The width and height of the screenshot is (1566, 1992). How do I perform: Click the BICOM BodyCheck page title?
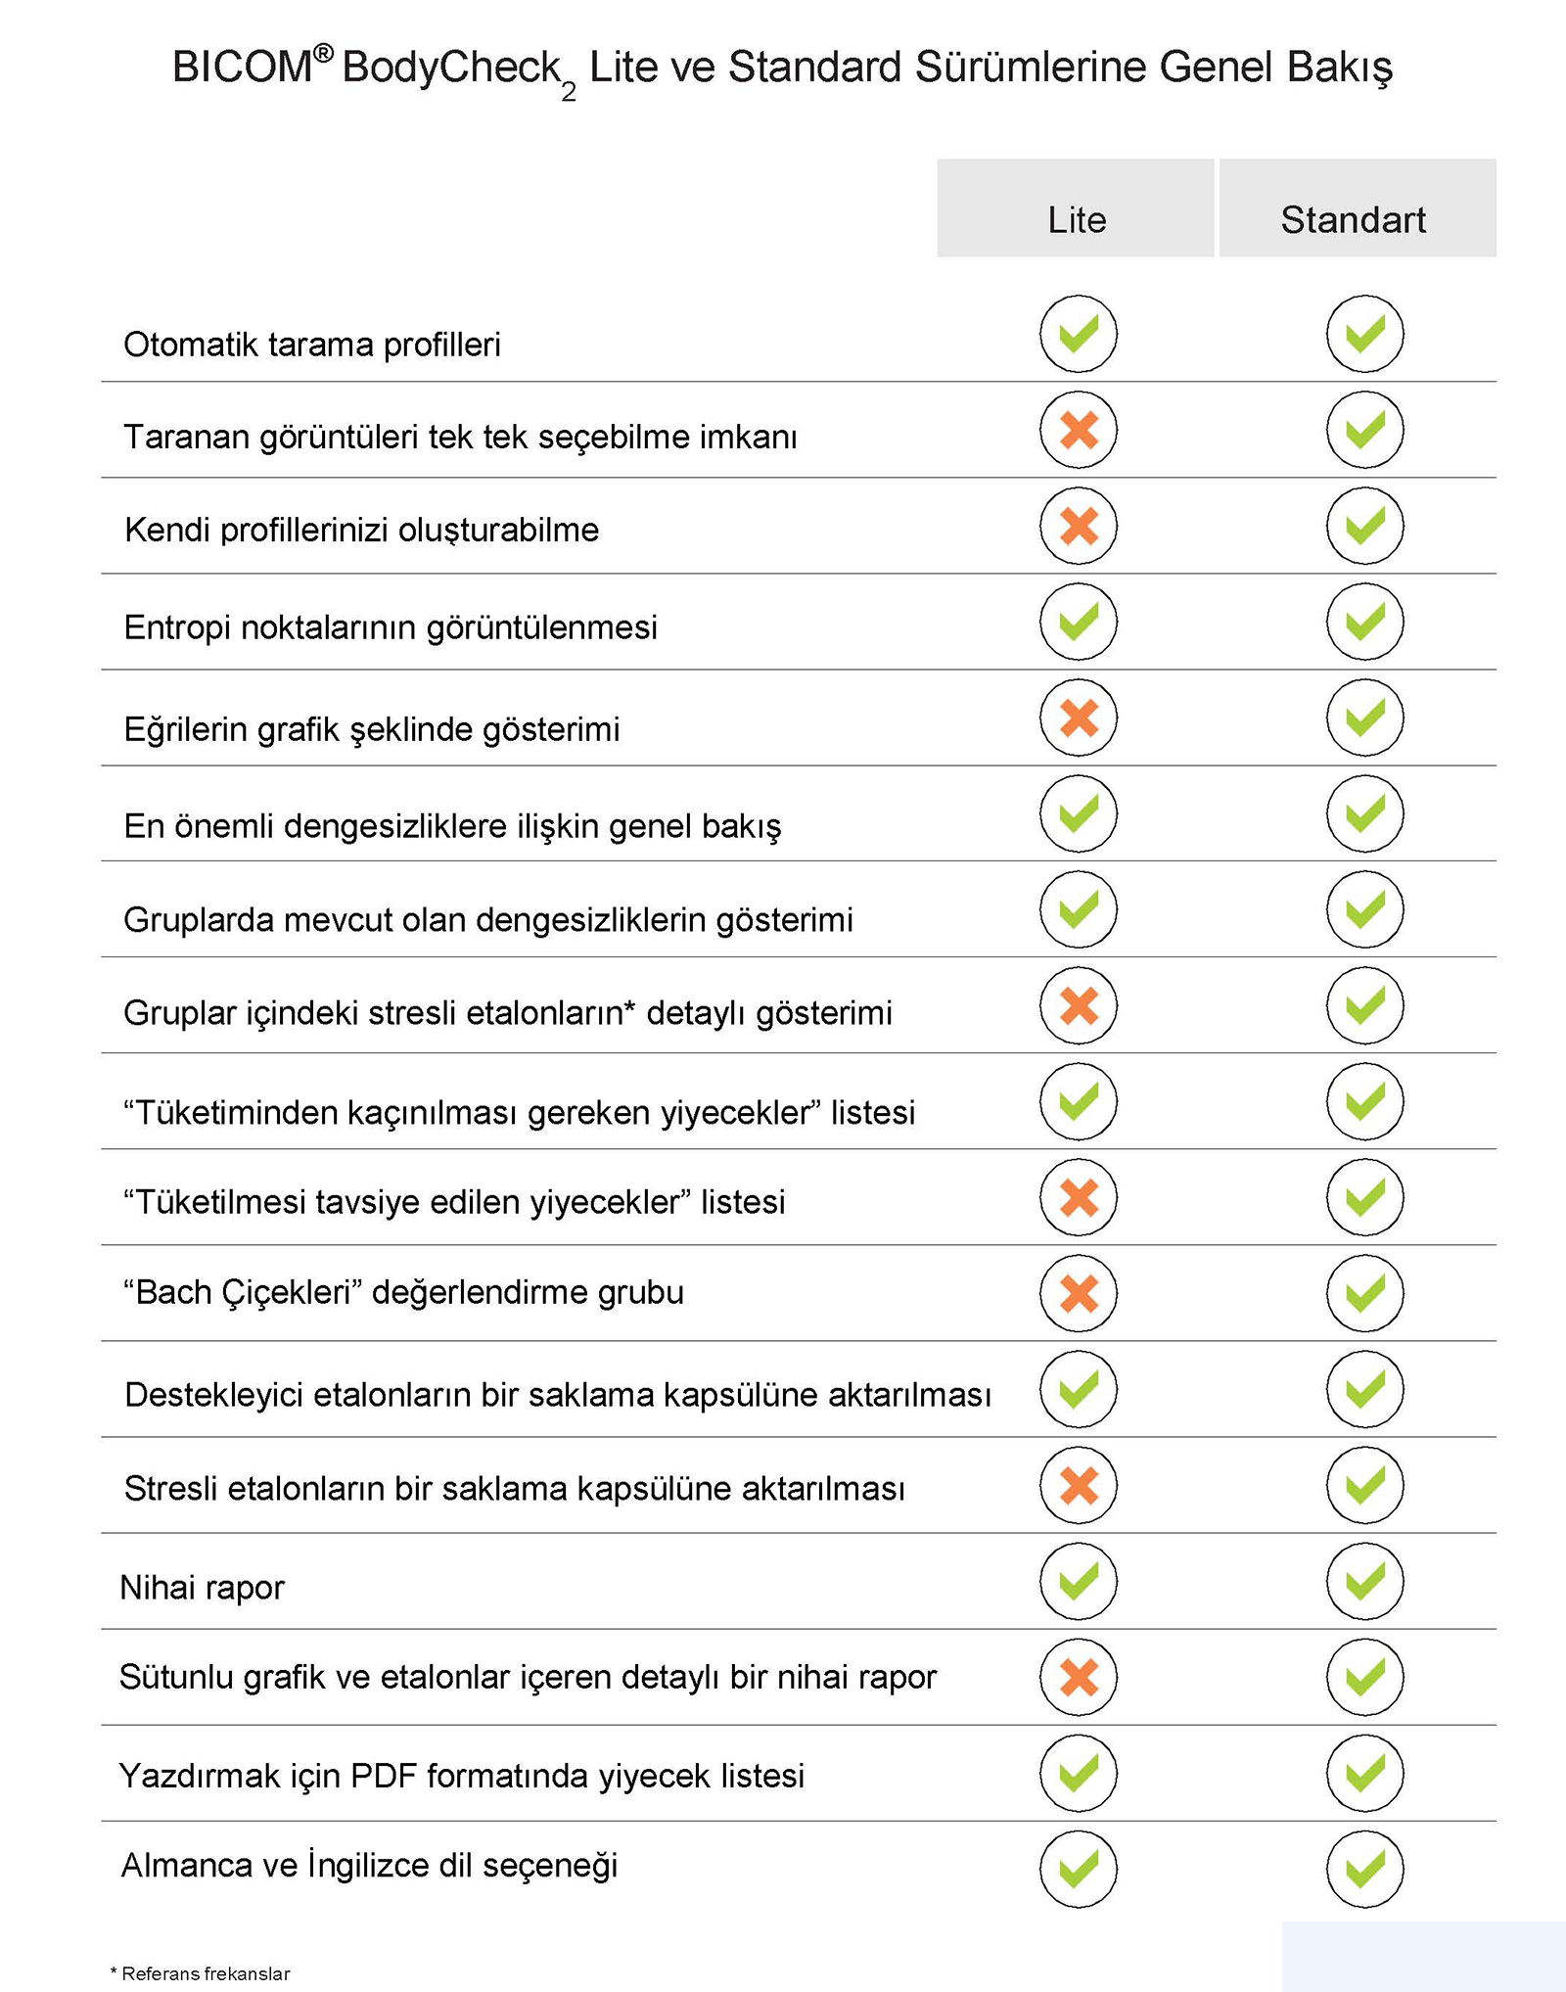pyautogui.click(x=781, y=69)
